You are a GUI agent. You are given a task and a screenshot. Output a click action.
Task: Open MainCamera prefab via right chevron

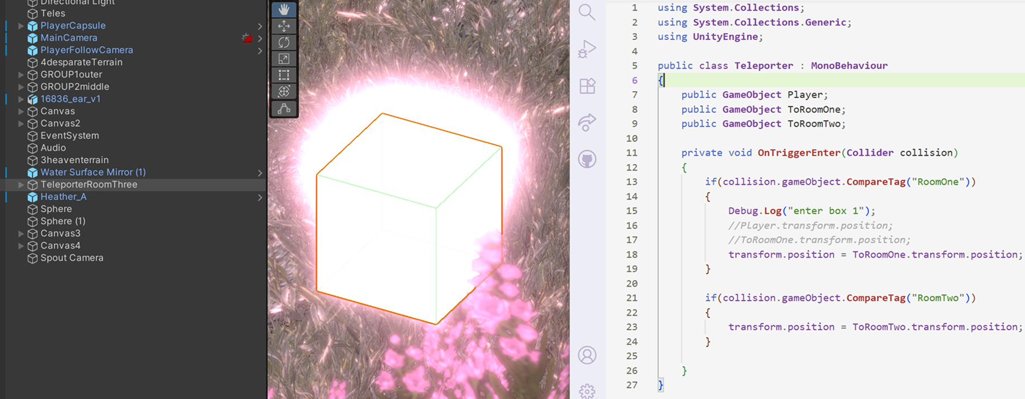click(x=260, y=39)
